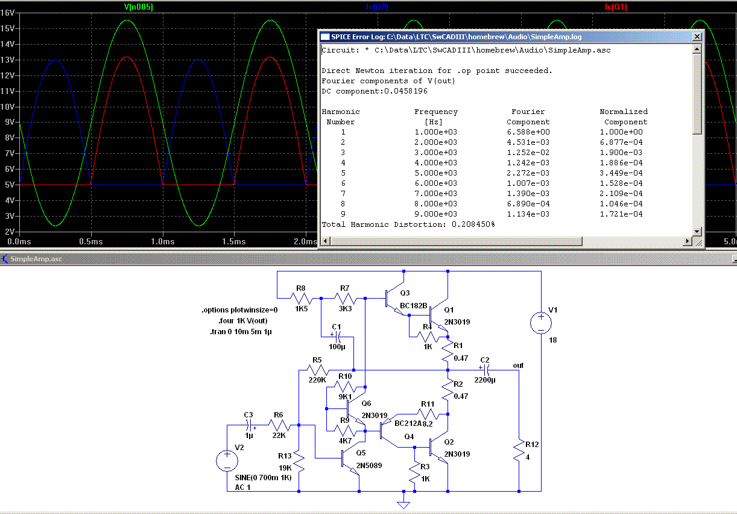Select resistor R11 8.2 symbol
This screenshot has height=514, width=737.
pos(428,414)
